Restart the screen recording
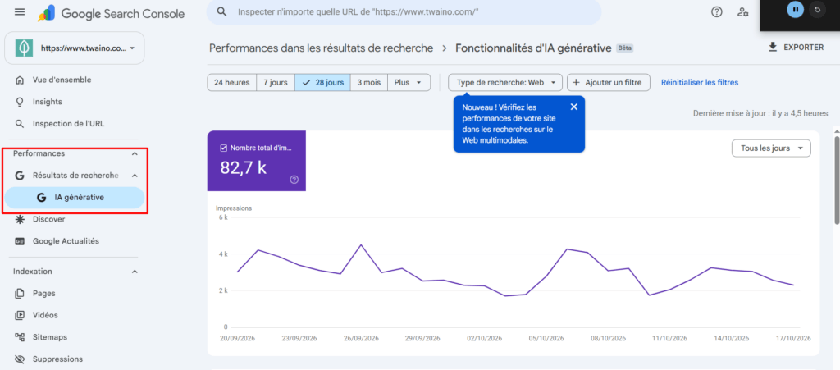Screen dimensions: 840x370 [817, 9]
